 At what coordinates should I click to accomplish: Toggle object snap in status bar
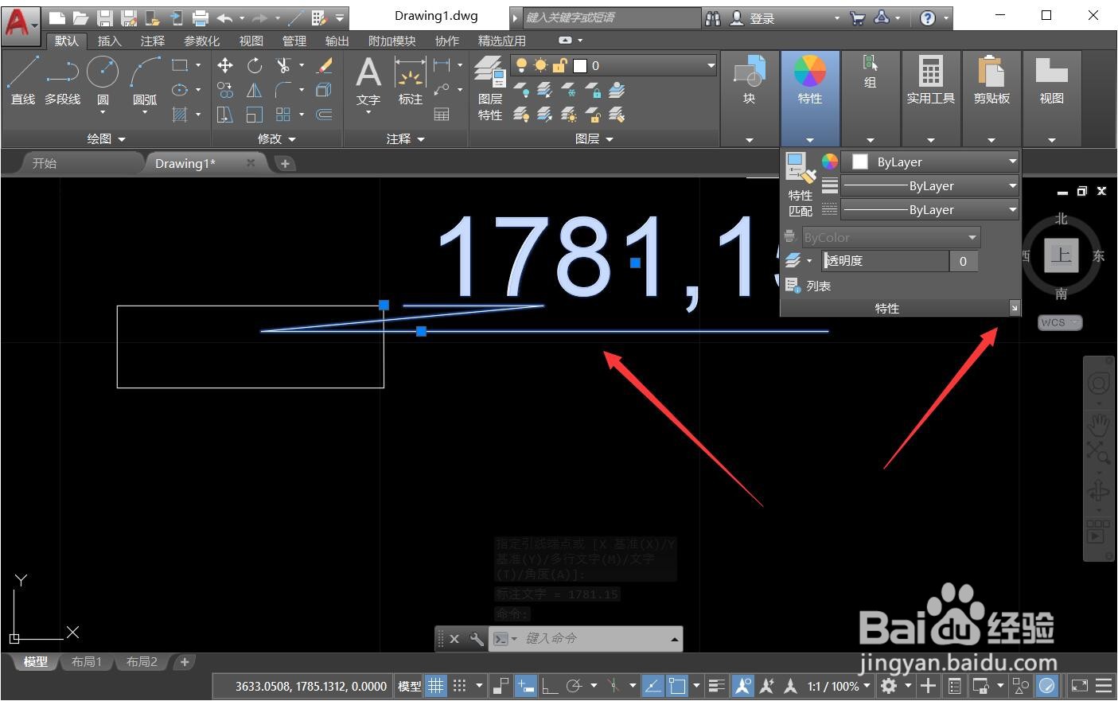(x=677, y=685)
